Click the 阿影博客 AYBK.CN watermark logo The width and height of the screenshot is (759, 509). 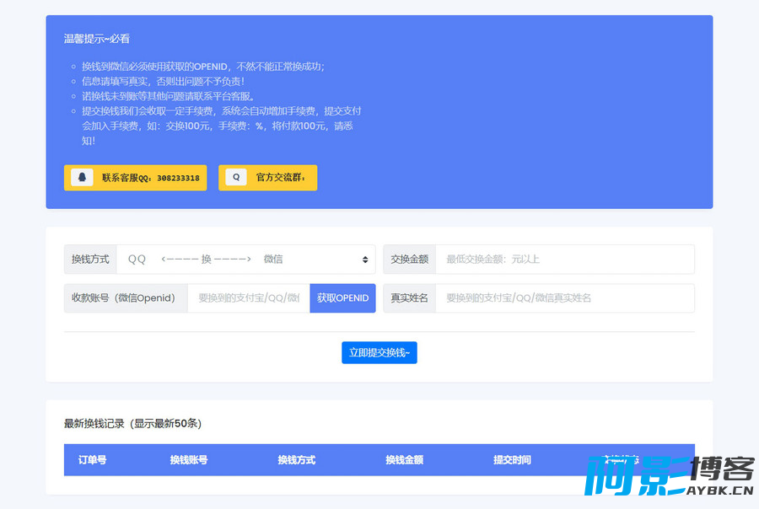[670, 476]
